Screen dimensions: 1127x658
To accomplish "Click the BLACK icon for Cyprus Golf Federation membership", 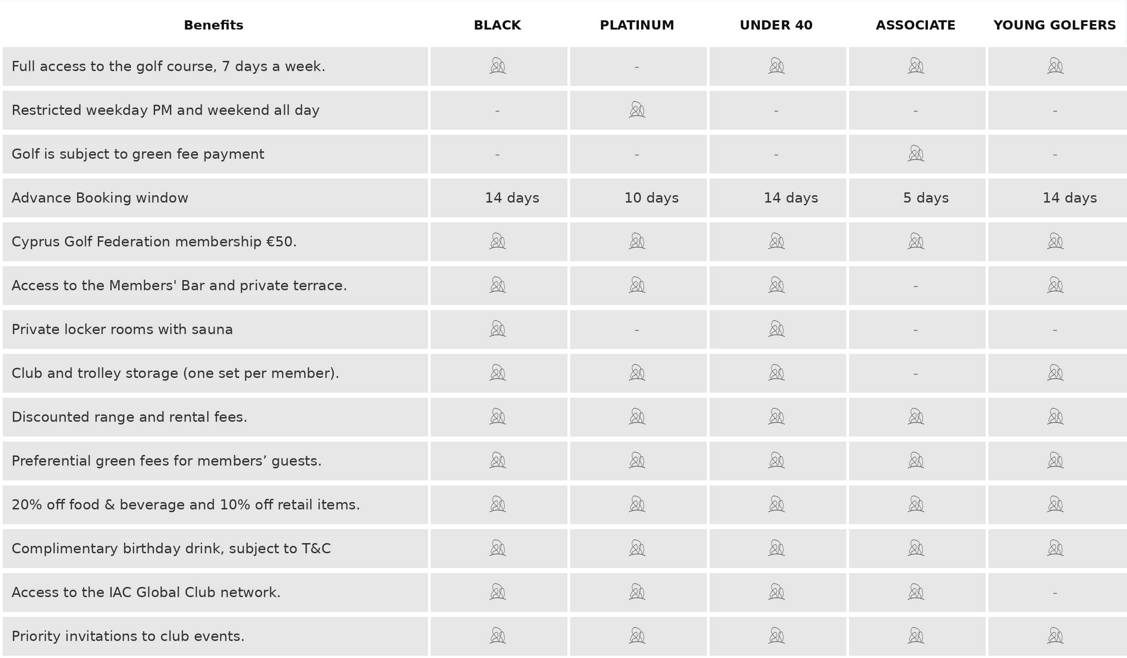I will [498, 241].
